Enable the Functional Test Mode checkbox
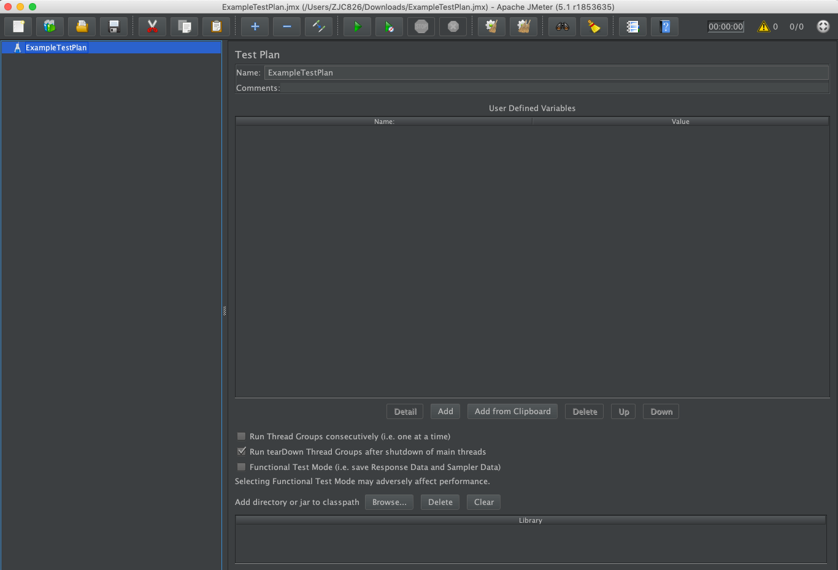This screenshot has height=570, width=838. pos(242,467)
